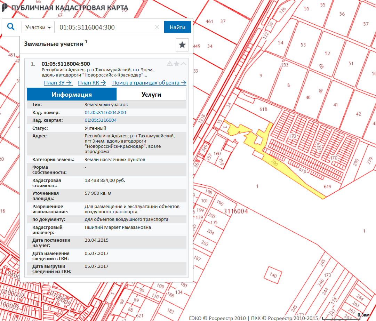
Task: Collapse the parcel result card chevron
Action: (183, 64)
